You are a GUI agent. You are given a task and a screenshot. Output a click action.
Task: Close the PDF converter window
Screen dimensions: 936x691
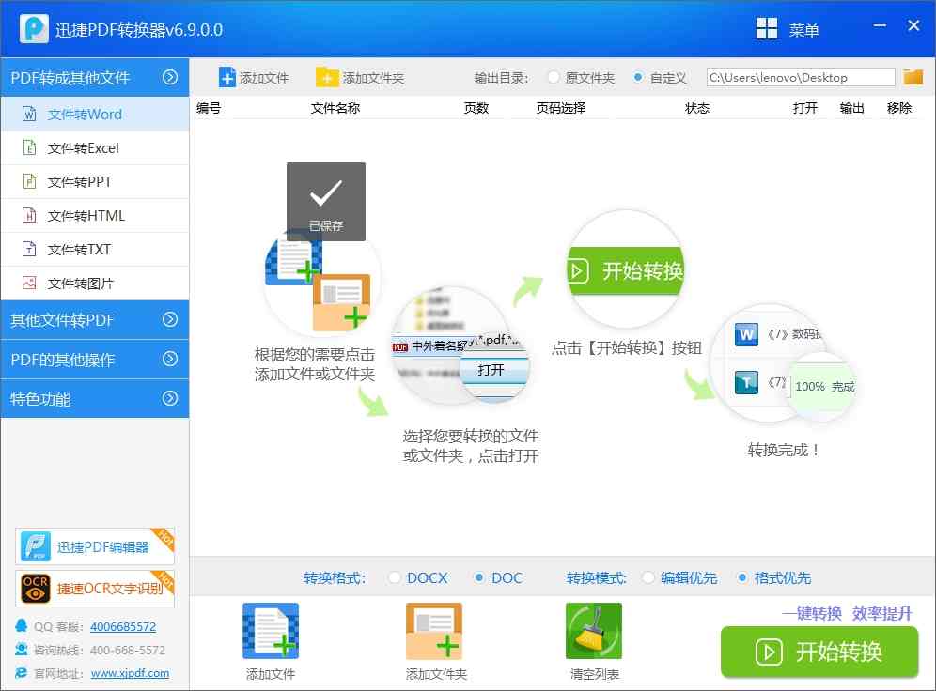[913, 25]
